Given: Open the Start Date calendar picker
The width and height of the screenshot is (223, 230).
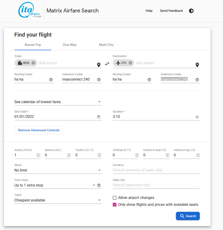Looking at the screenshot, I should (99, 117).
